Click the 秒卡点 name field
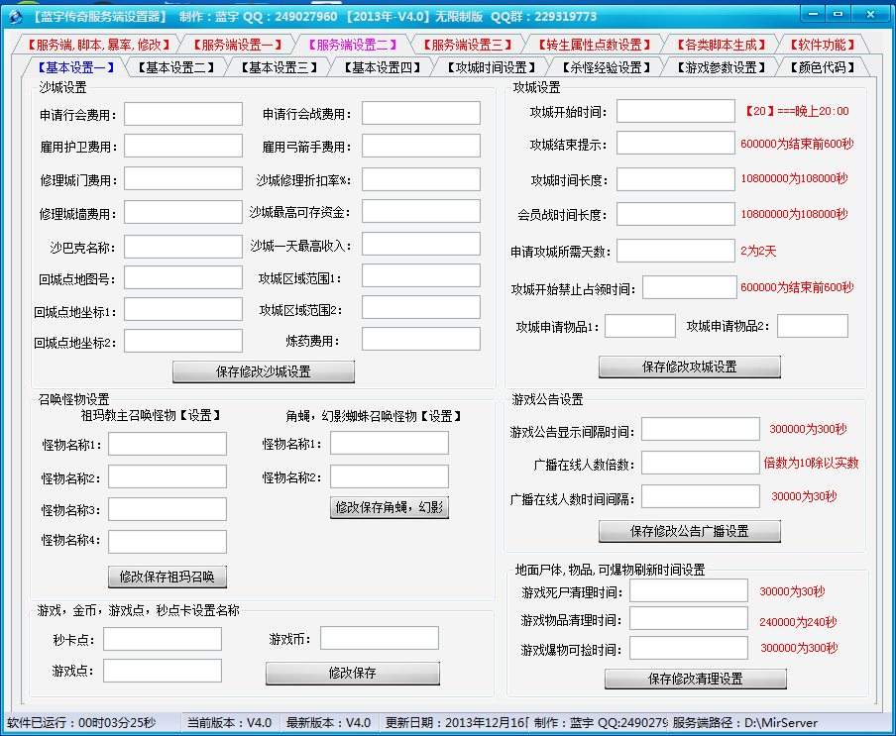 163,639
